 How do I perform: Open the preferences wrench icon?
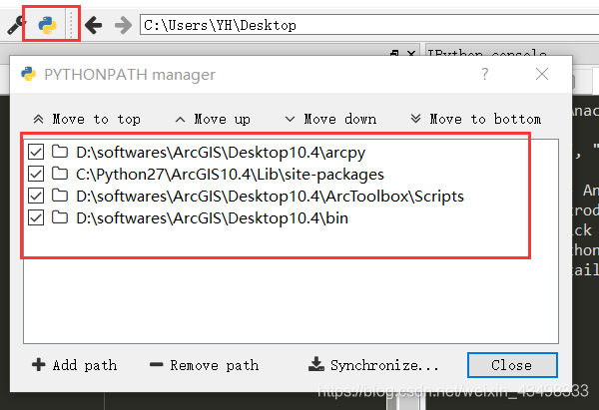(x=16, y=25)
